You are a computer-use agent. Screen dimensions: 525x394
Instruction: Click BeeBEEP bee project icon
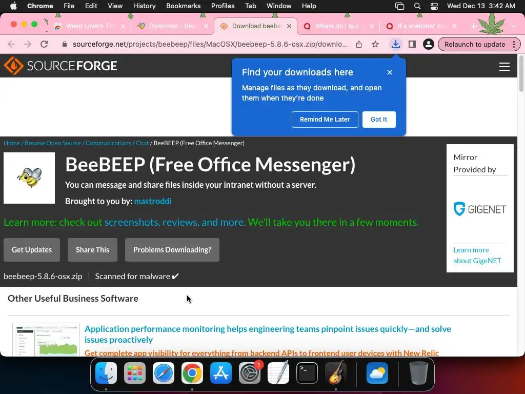29,178
